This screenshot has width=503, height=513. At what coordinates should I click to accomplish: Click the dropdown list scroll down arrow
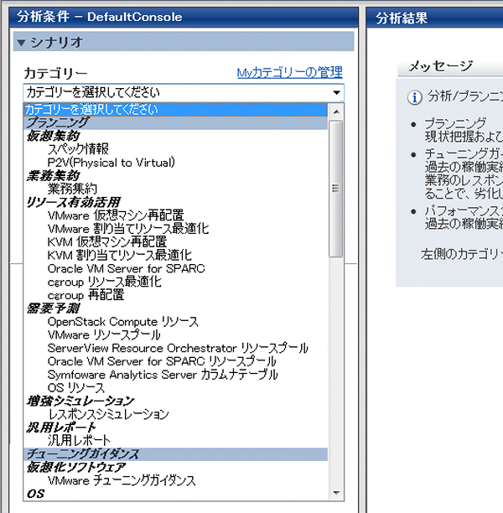[x=336, y=493]
